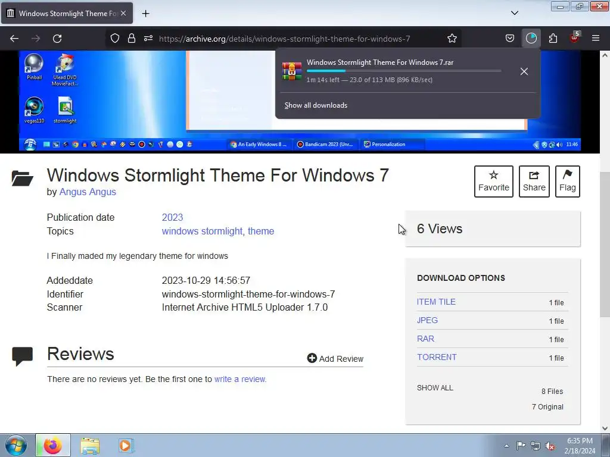This screenshot has height=457, width=610.
Task: Go back to the previous page
Action: 14,39
